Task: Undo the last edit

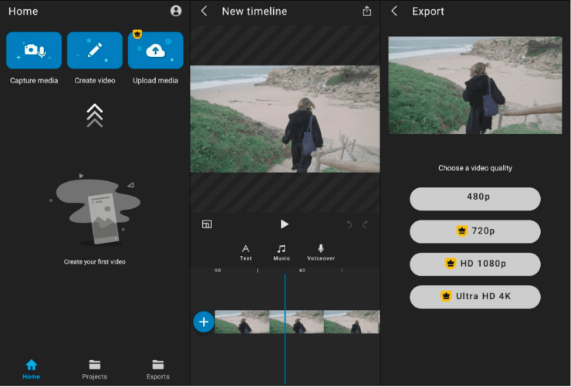Action: [x=349, y=224]
